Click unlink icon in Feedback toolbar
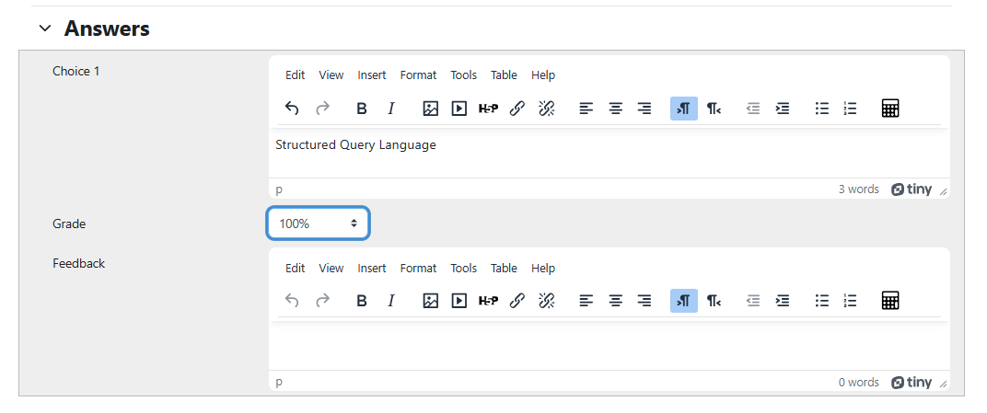The height and width of the screenshot is (413, 987). [x=546, y=301]
